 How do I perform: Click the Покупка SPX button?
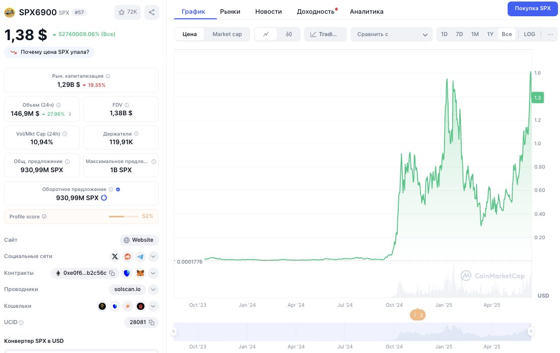click(x=533, y=9)
